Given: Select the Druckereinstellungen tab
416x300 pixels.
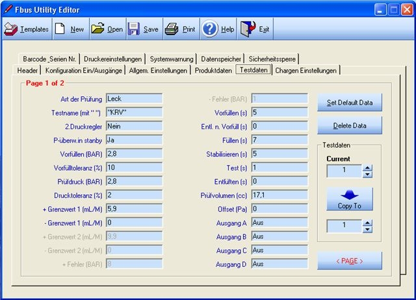Looking at the screenshot, I should point(112,58).
